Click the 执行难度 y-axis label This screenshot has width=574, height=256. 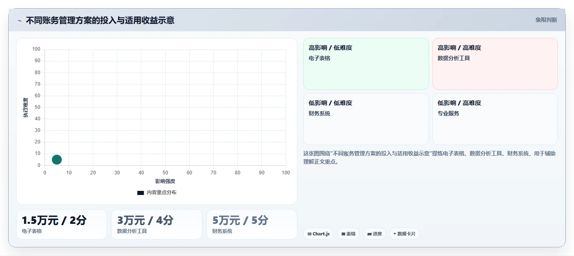[26, 108]
